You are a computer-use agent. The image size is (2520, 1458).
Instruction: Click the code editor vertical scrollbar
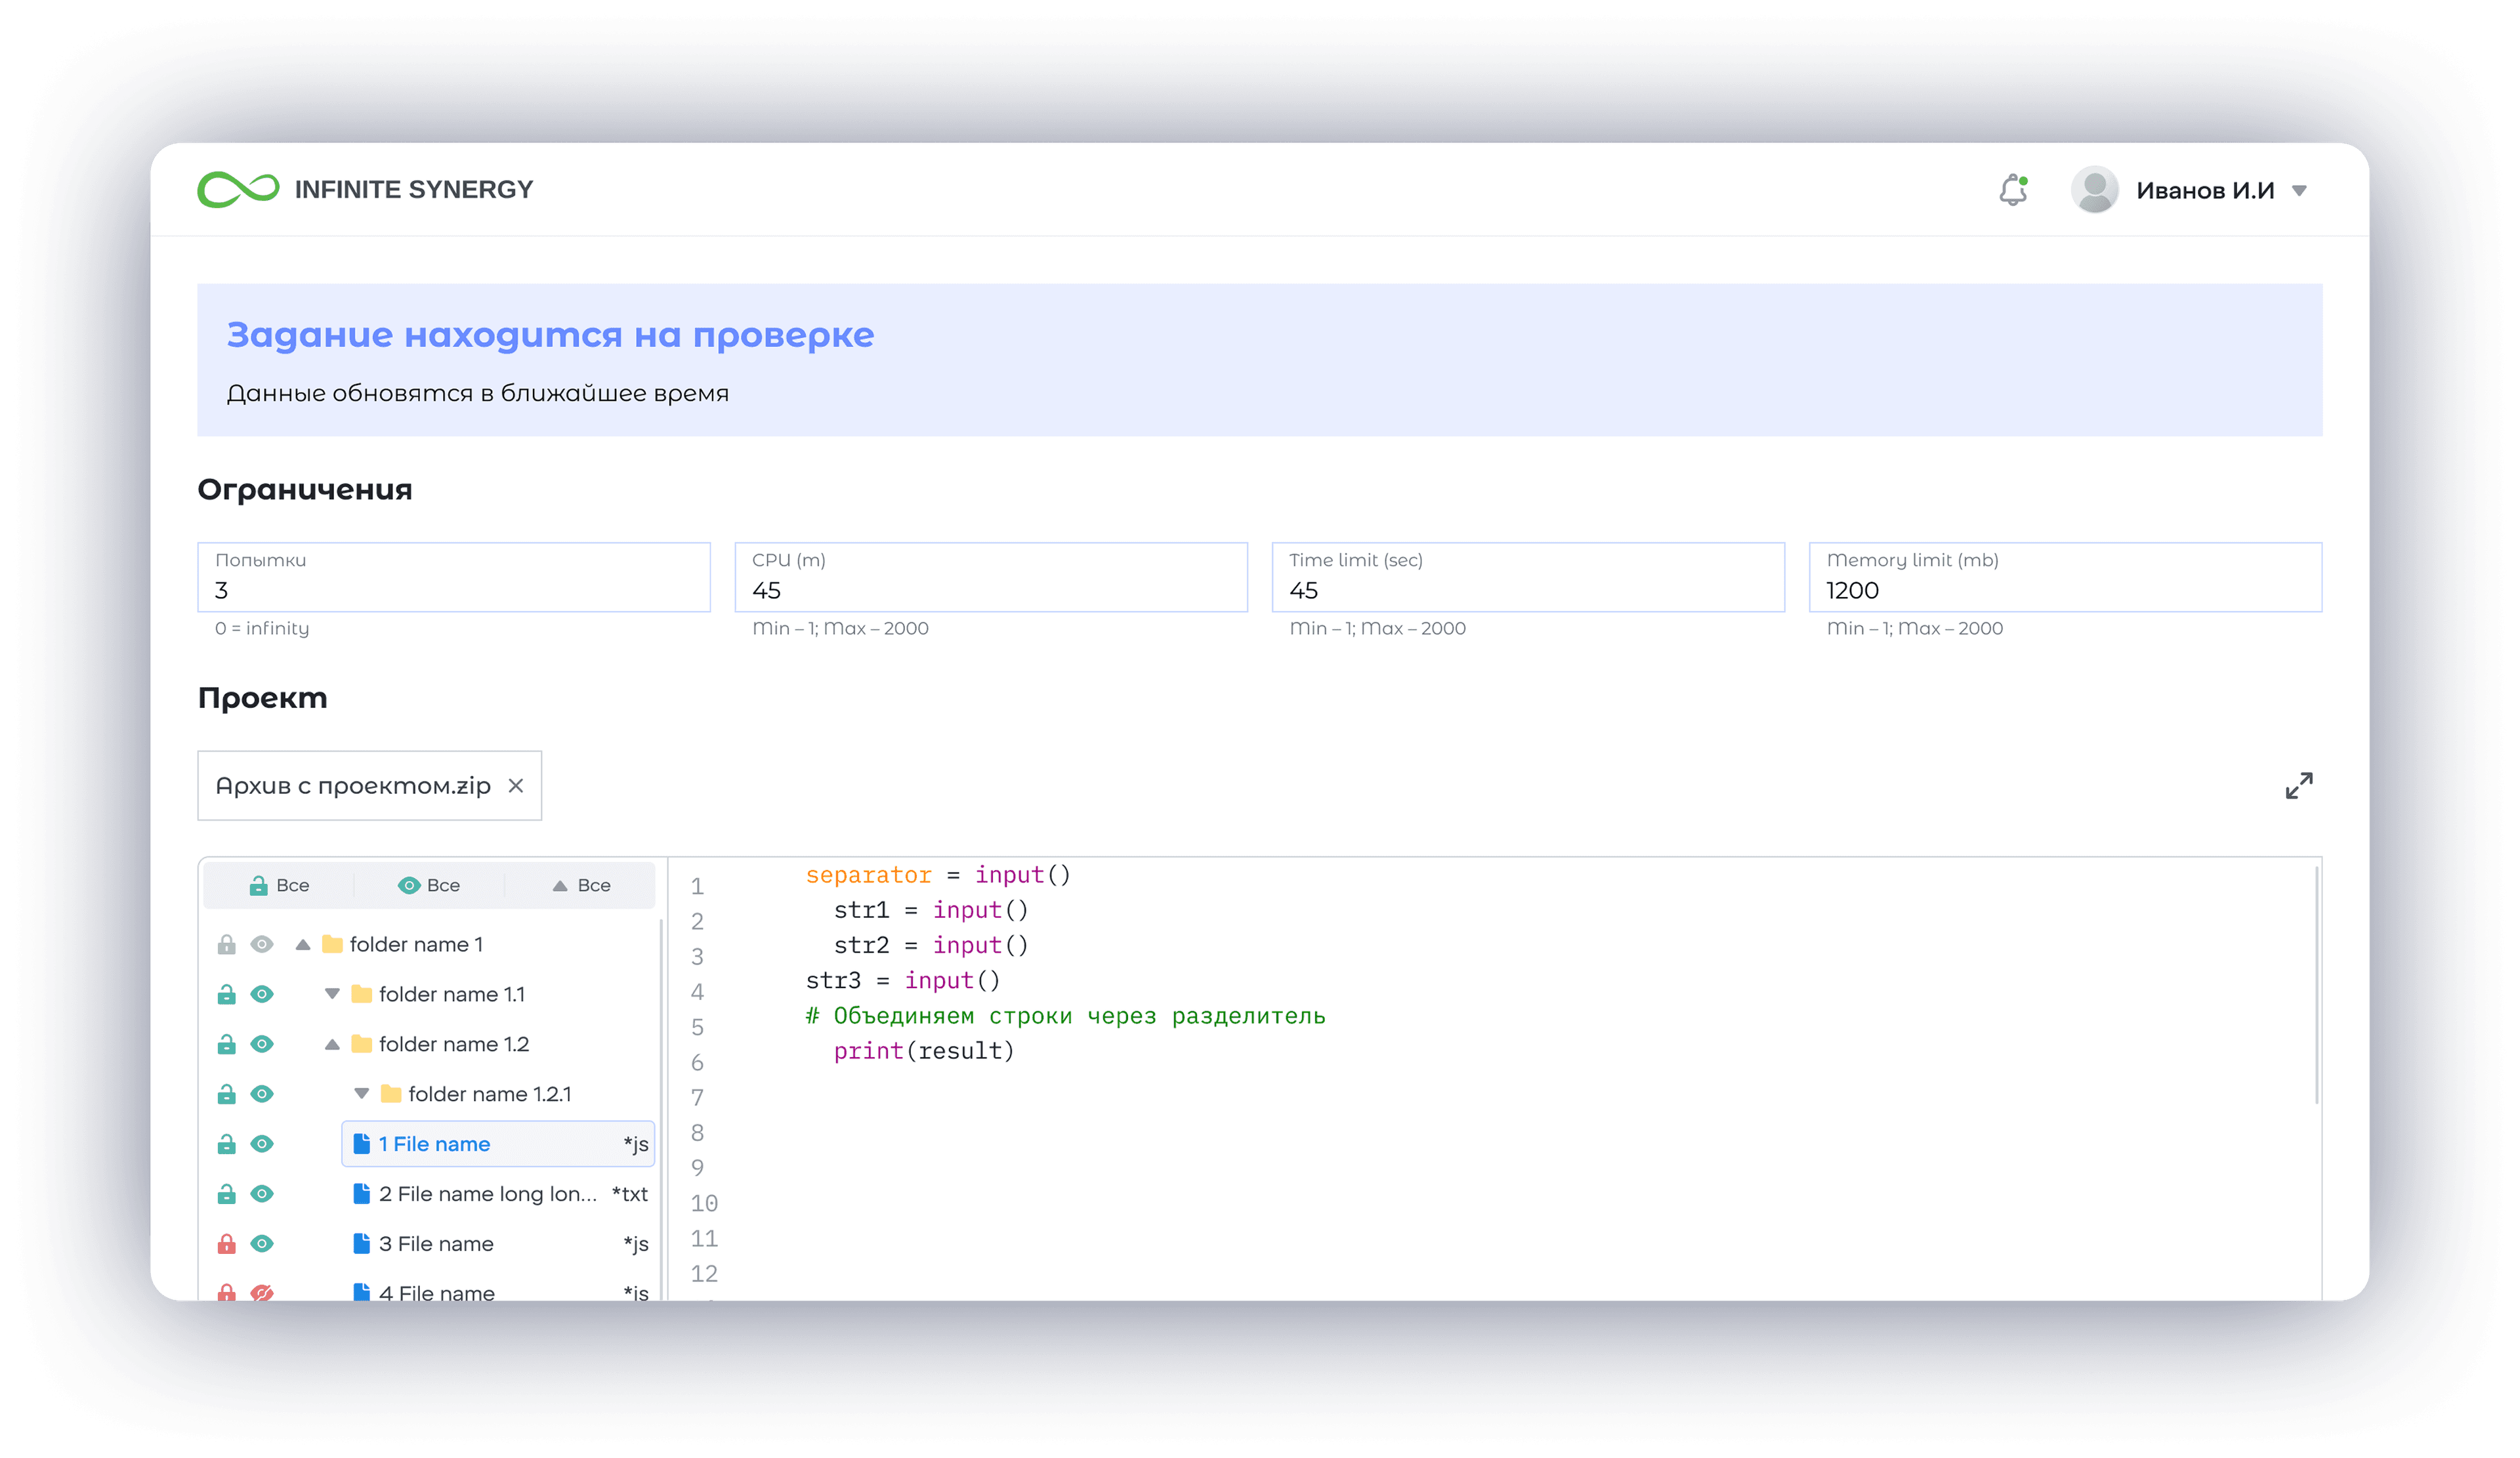pos(2316,985)
